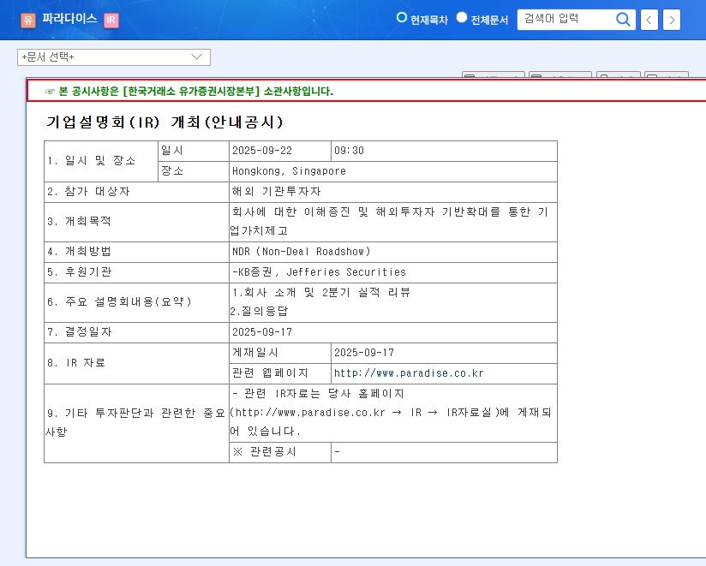Focus the 검색어 입력 search field
706x566 pixels.
tap(566, 20)
